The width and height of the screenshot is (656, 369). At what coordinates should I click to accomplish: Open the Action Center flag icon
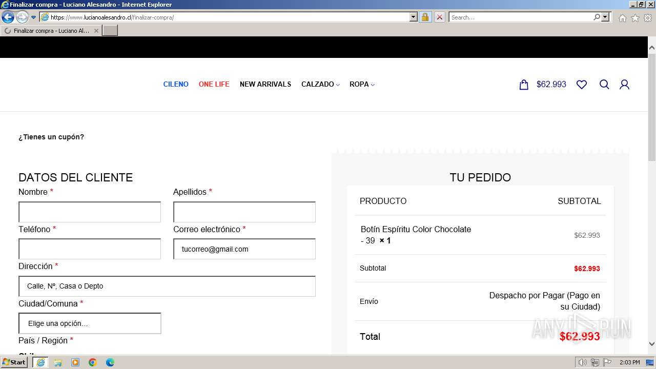click(607, 362)
